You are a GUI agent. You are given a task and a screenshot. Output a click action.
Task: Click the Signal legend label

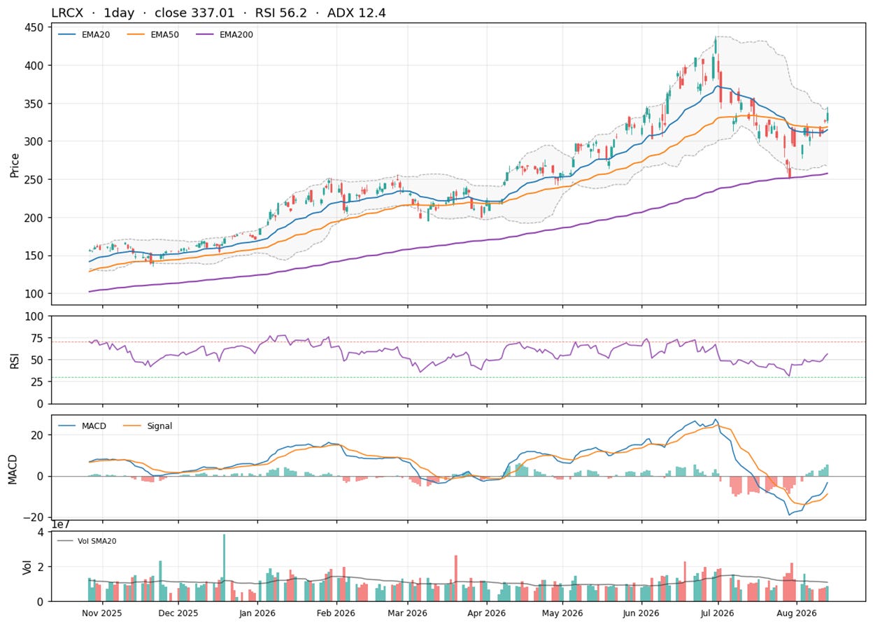click(x=159, y=426)
